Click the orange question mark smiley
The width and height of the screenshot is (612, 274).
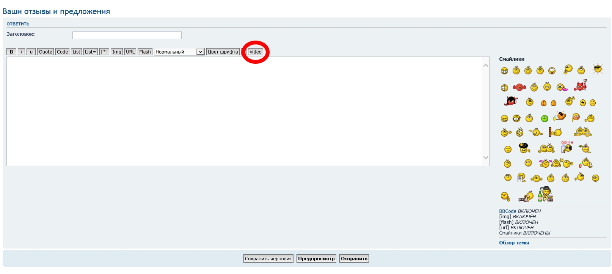(x=553, y=103)
